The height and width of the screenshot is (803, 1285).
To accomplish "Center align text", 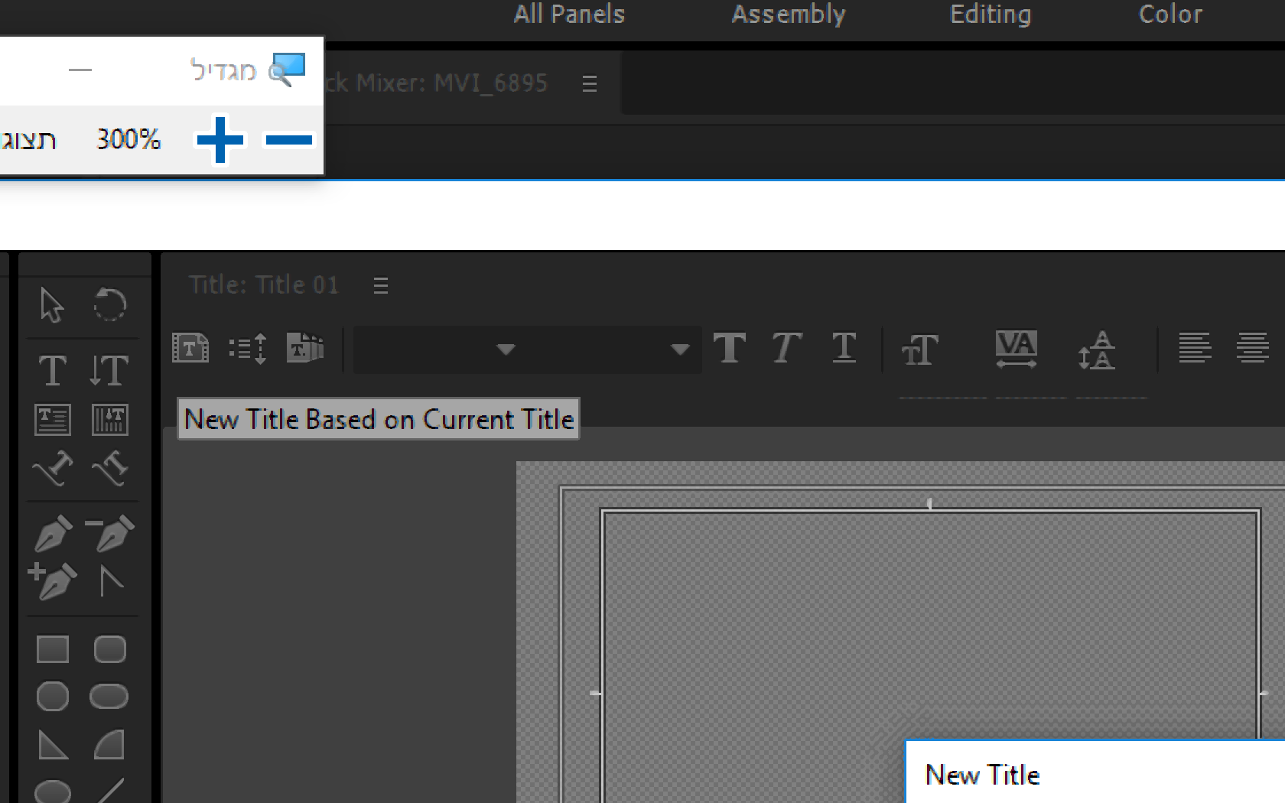I will (x=1253, y=348).
